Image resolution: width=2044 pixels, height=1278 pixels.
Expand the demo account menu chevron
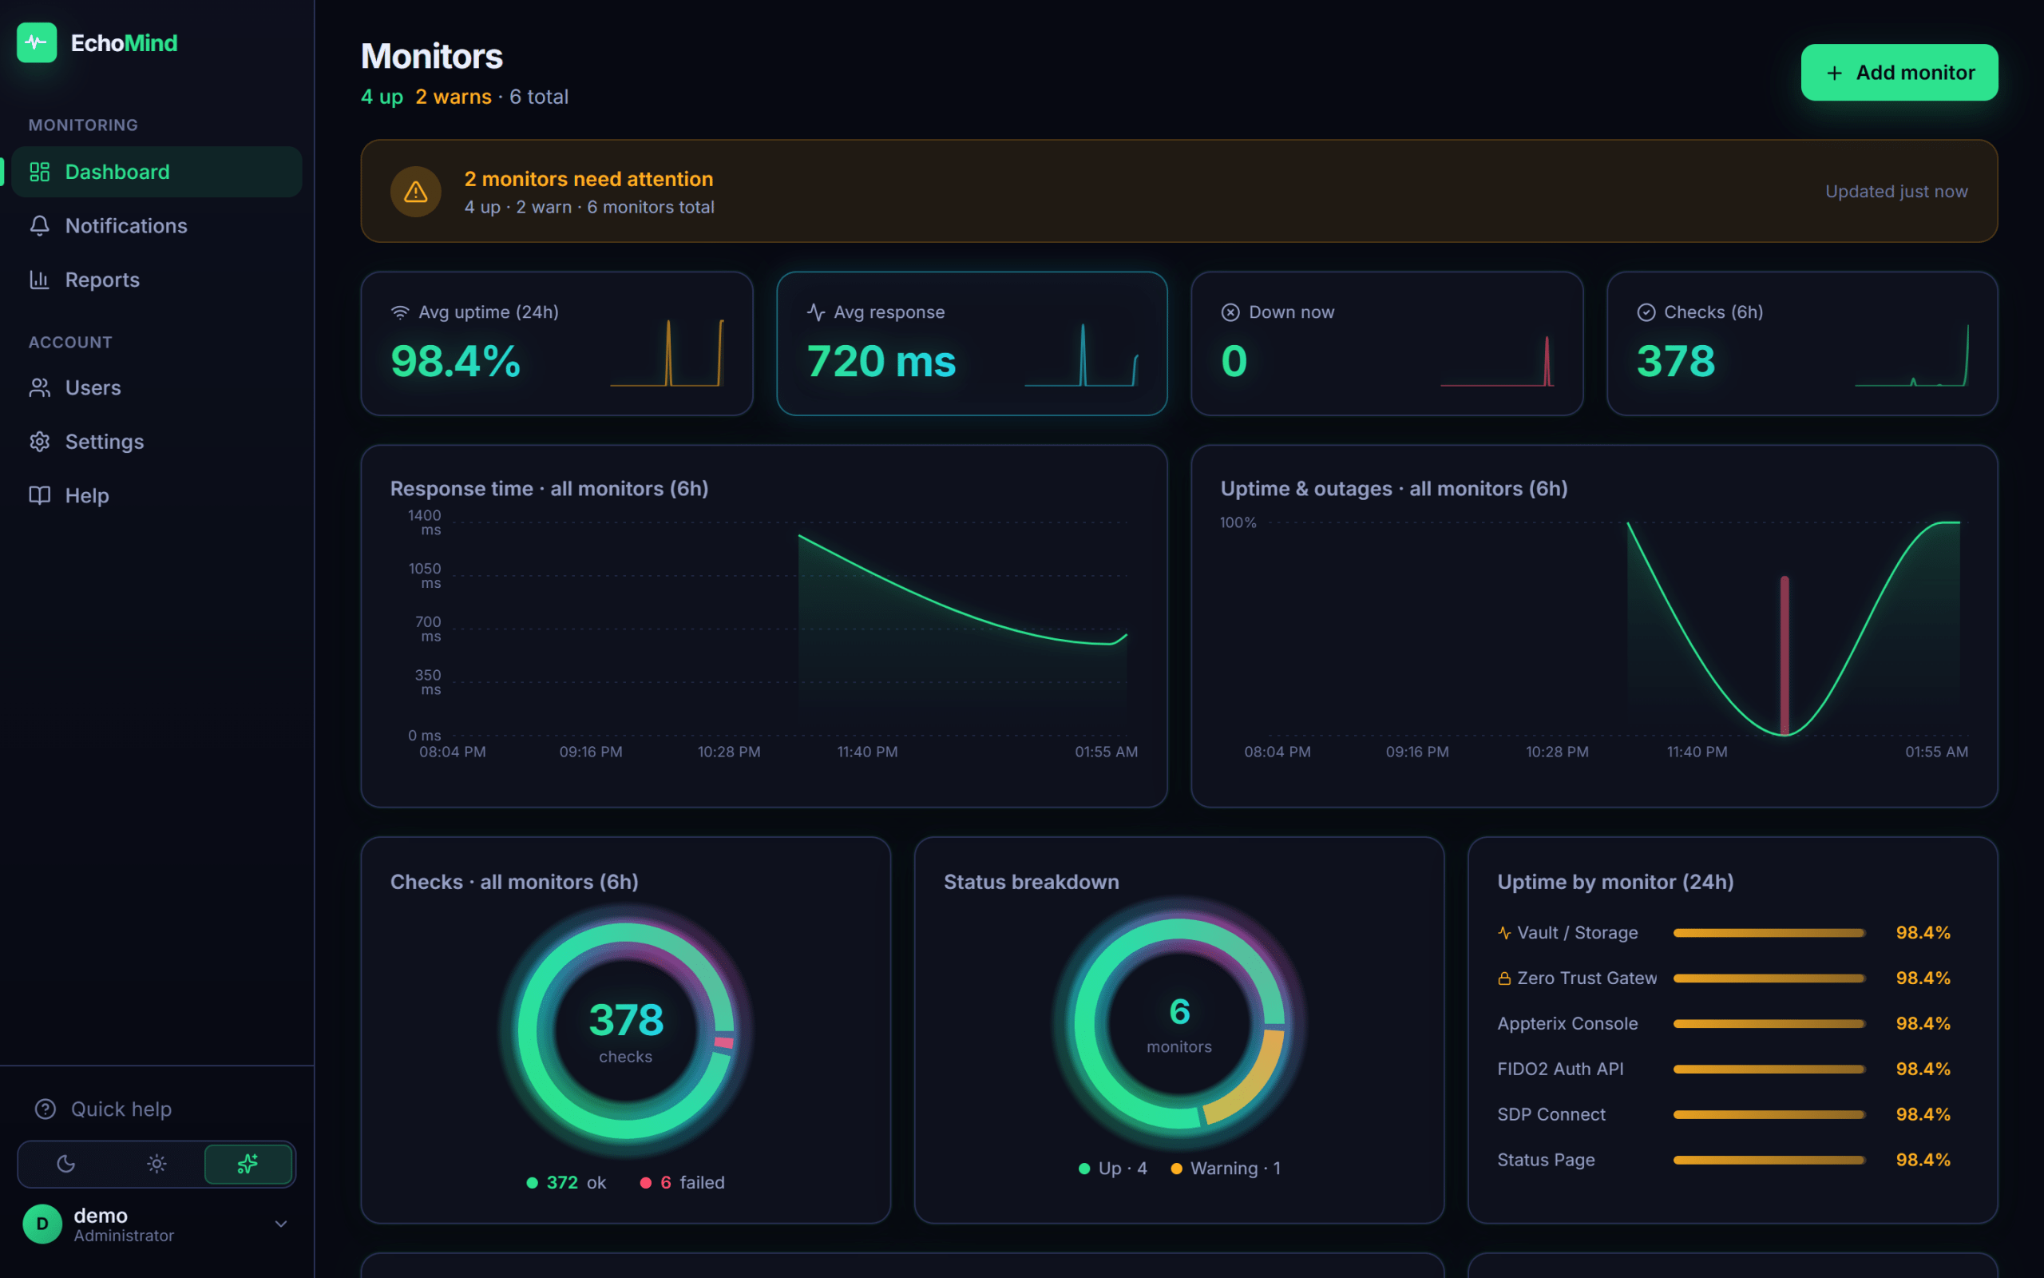[281, 1223]
